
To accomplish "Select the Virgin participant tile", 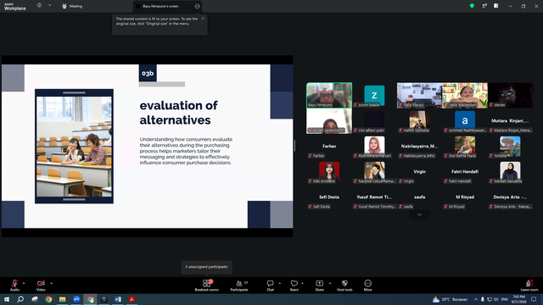I will (x=419, y=171).
